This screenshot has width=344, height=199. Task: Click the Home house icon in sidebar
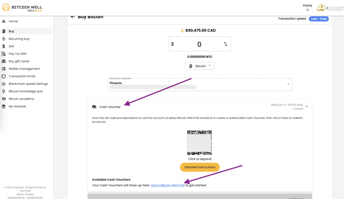(4, 21)
